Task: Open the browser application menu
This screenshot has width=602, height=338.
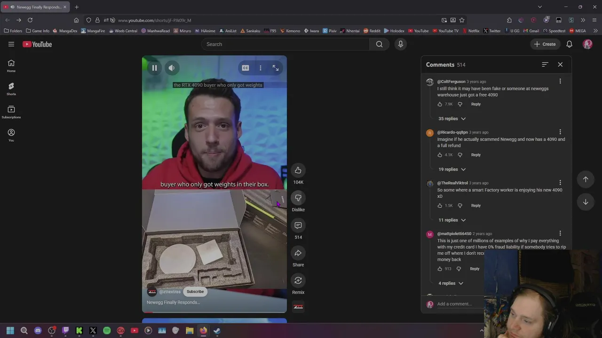Action: tap(594, 20)
